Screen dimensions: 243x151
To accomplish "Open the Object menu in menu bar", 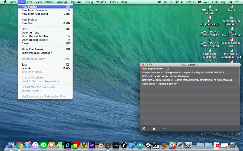I will (x=49, y=2).
